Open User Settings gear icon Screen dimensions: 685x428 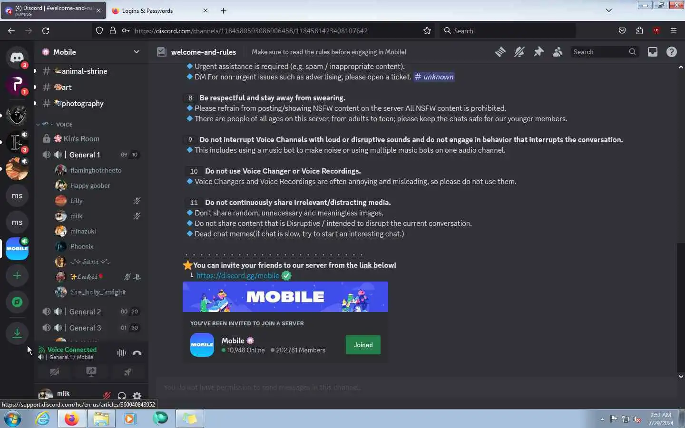(x=137, y=396)
